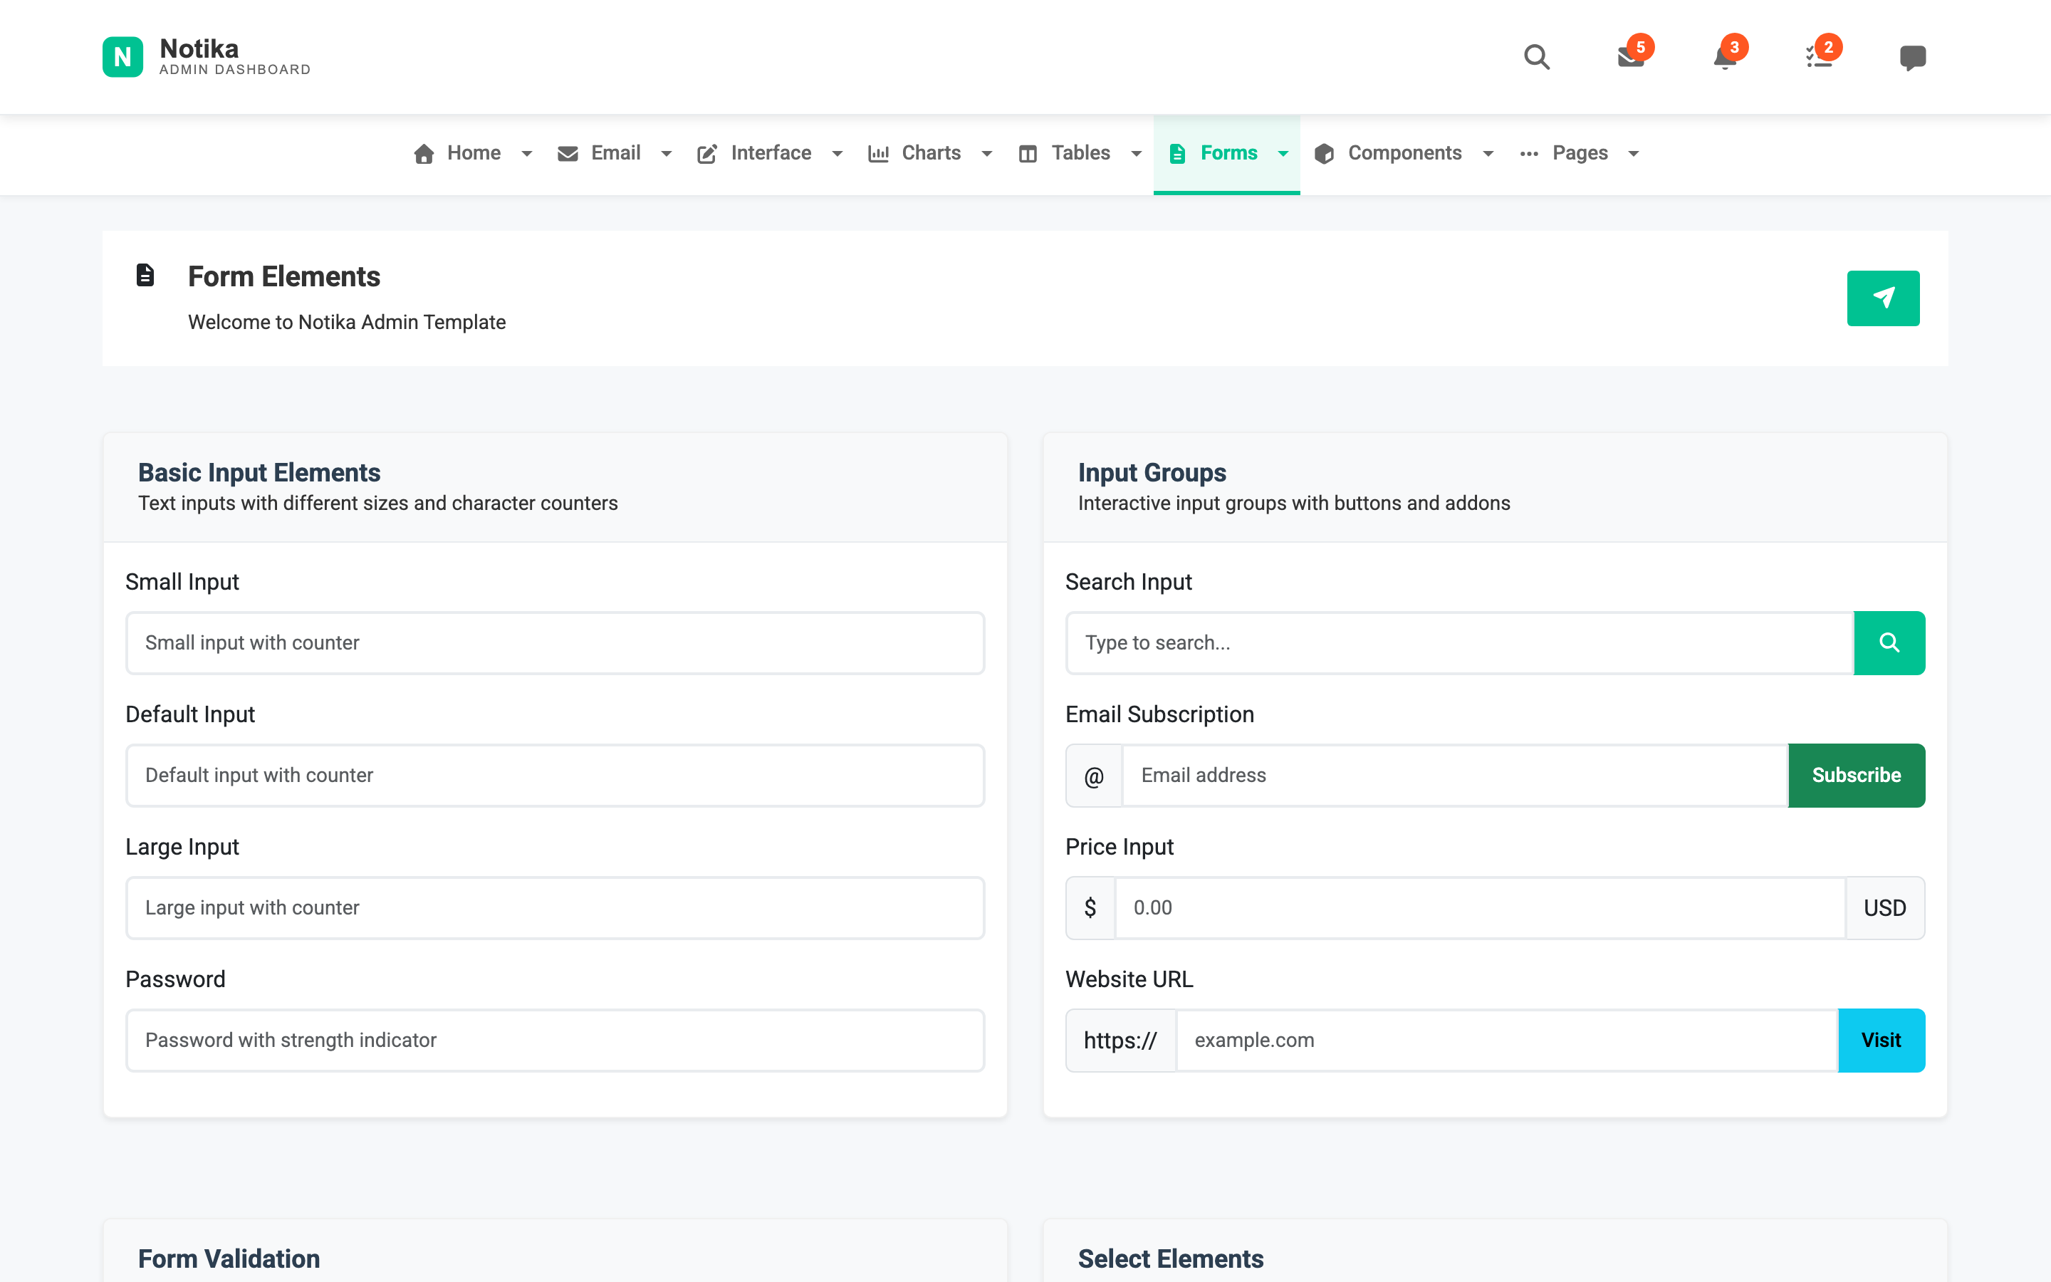Expand the Forms dropdown arrow
Image resolution: width=2051 pixels, height=1282 pixels.
pos(1283,153)
